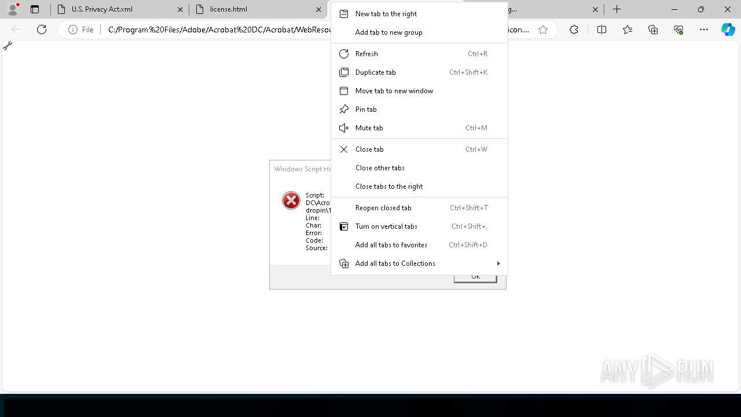Select Add all tabs to favorites
The width and height of the screenshot is (741, 417).
tap(419, 245)
